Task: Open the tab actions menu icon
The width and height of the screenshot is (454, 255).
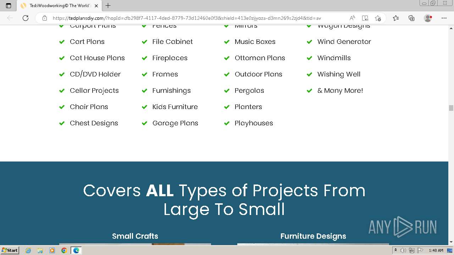Action: coord(9,6)
